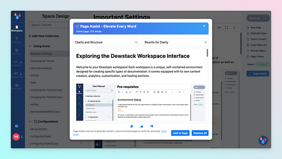Select the Important Settings article
Screen dimensions: 282x159
pyautogui.click(x=41, y=54)
